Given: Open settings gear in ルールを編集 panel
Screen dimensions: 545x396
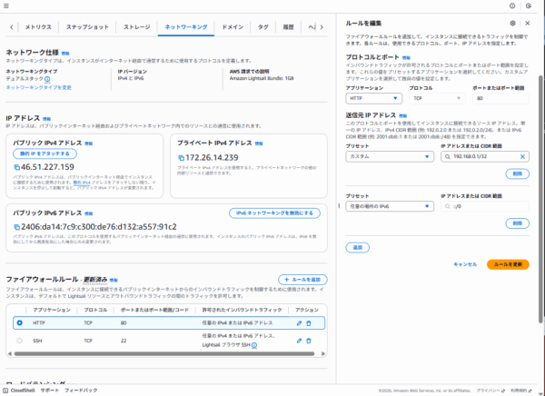Looking at the screenshot, I should tap(512, 24).
